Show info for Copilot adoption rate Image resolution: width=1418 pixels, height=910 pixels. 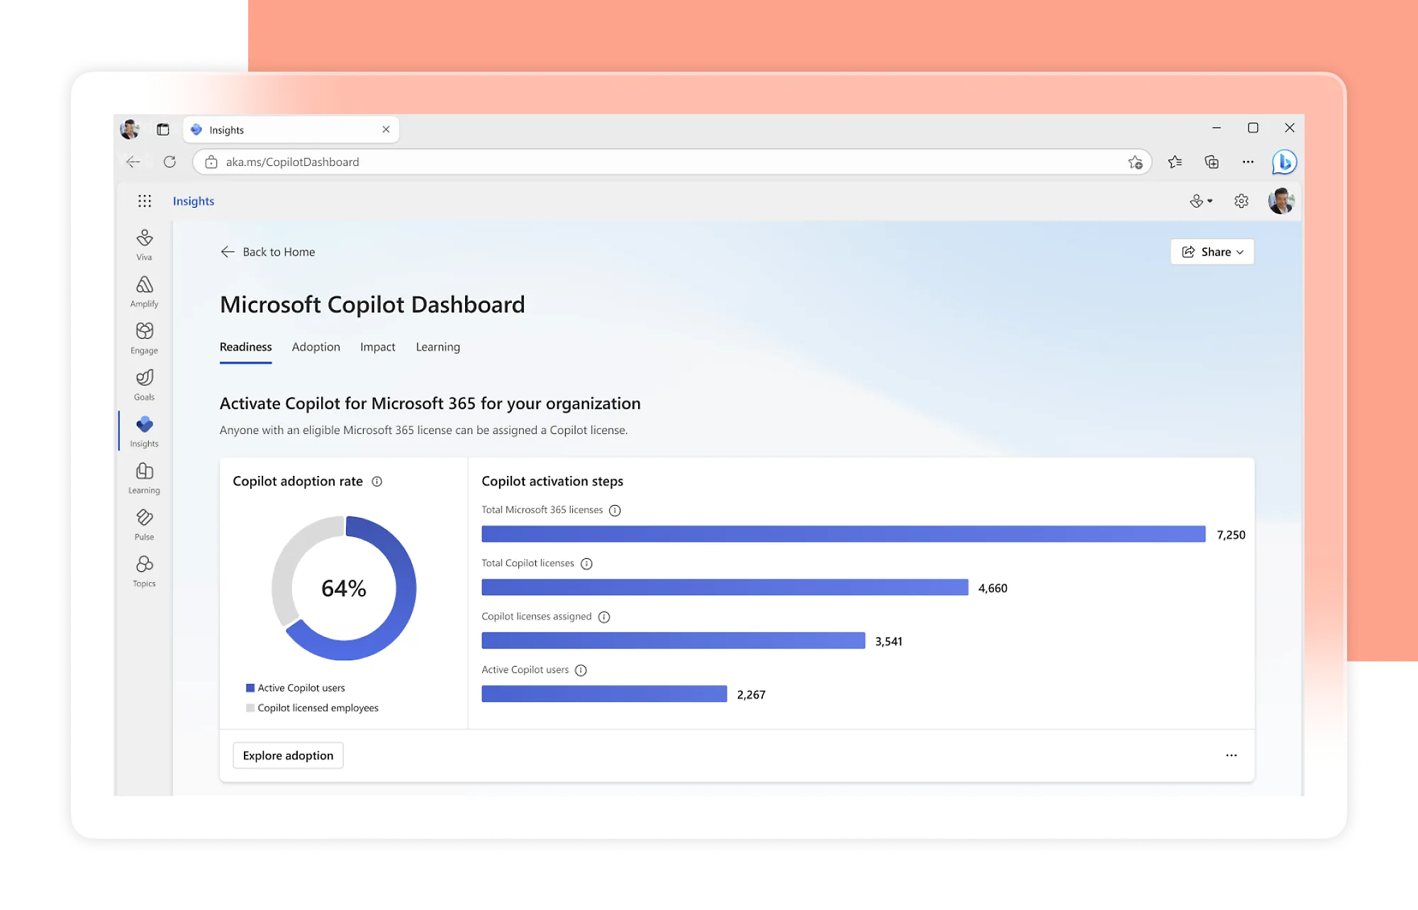click(377, 482)
